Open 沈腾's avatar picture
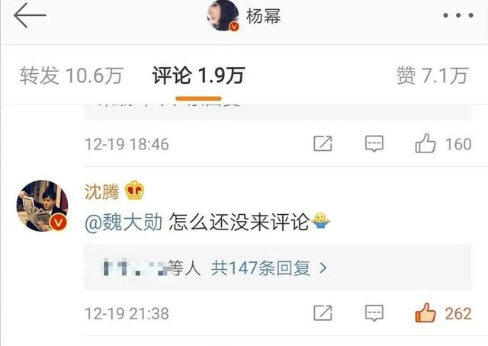Screen dimensions: 488x346 coord(43,206)
